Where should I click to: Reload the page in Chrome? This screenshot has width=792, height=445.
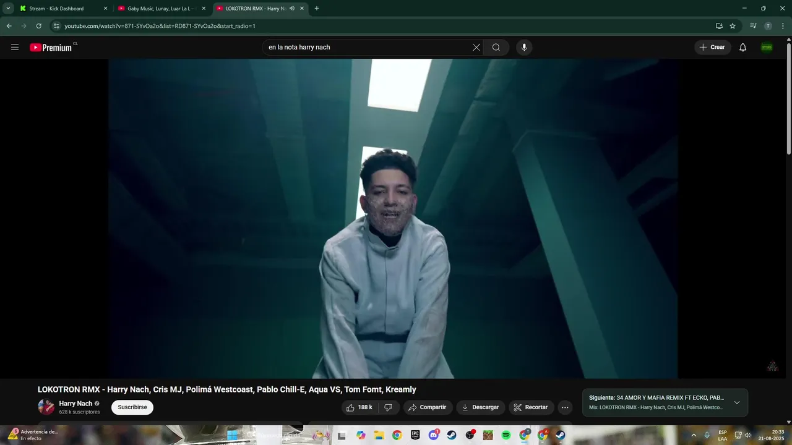38,26
